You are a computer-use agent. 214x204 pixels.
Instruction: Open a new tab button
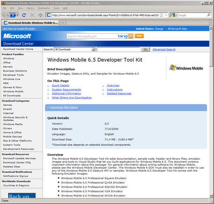click(x=63, y=23)
